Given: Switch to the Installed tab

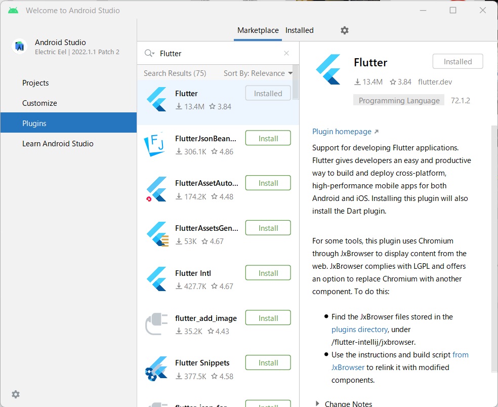Looking at the screenshot, I should [x=299, y=30].
